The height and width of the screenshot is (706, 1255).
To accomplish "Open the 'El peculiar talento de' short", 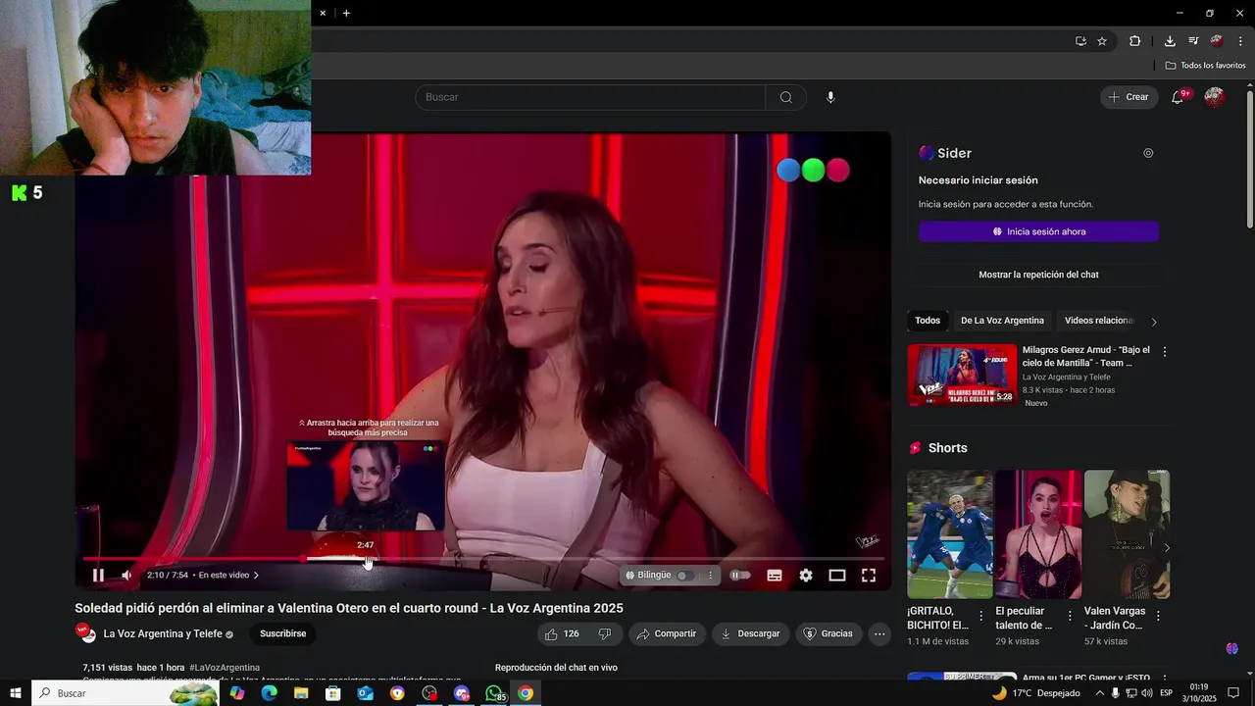I will tap(1038, 534).
